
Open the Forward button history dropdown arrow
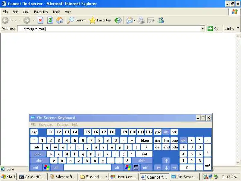33,20
